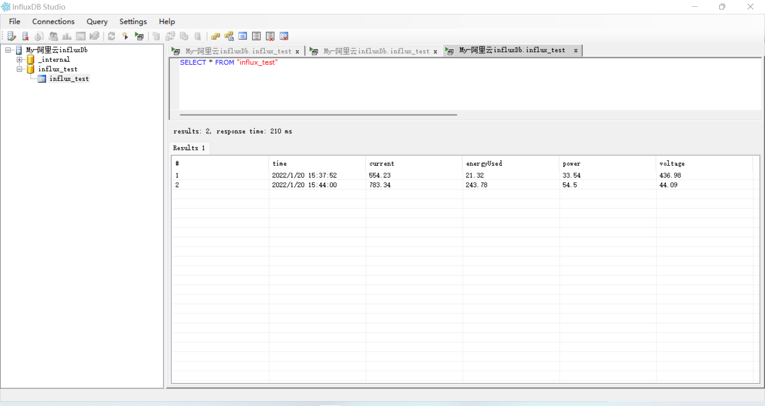Click the refresh toolbar icon
Screen dimensions: 765x406
click(x=112, y=36)
